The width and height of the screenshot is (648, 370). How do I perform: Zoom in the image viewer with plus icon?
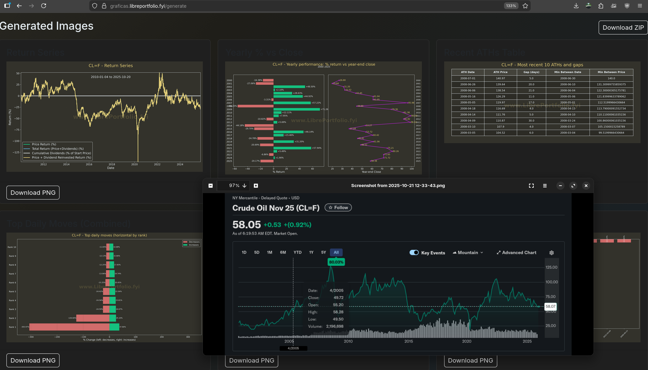click(256, 186)
